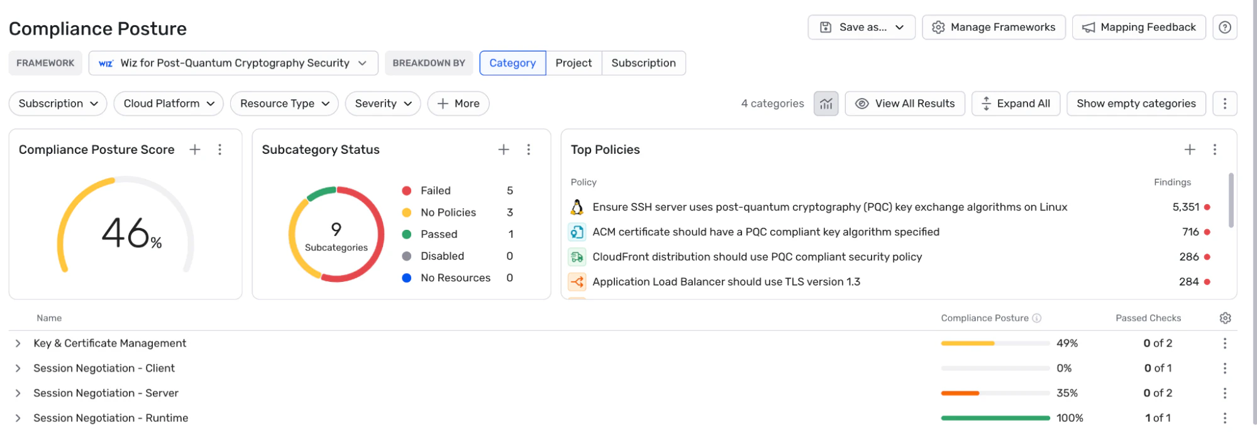Open Subcategory Status card options menu

(528, 149)
